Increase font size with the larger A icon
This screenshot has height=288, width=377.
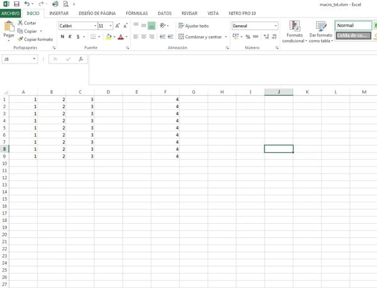click(x=117, y=26)
